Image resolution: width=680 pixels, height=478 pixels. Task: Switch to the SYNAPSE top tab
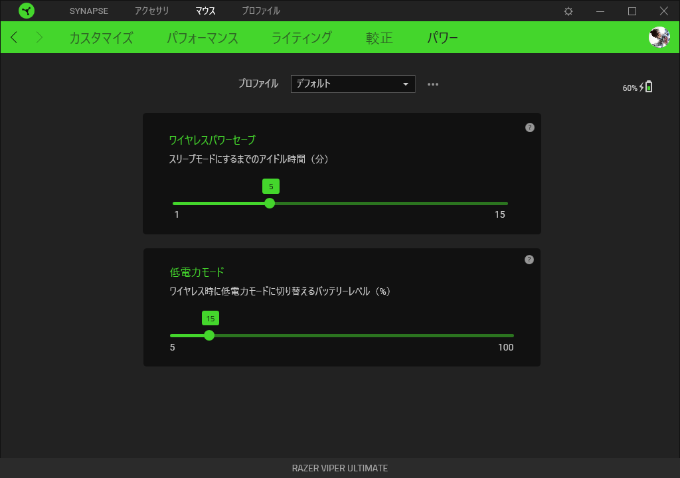click(89, 11)
